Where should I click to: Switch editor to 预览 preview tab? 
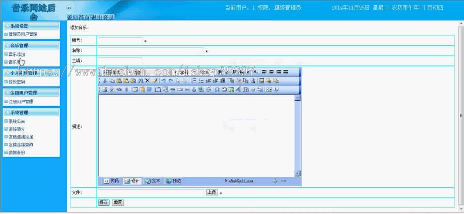point(174,181)
